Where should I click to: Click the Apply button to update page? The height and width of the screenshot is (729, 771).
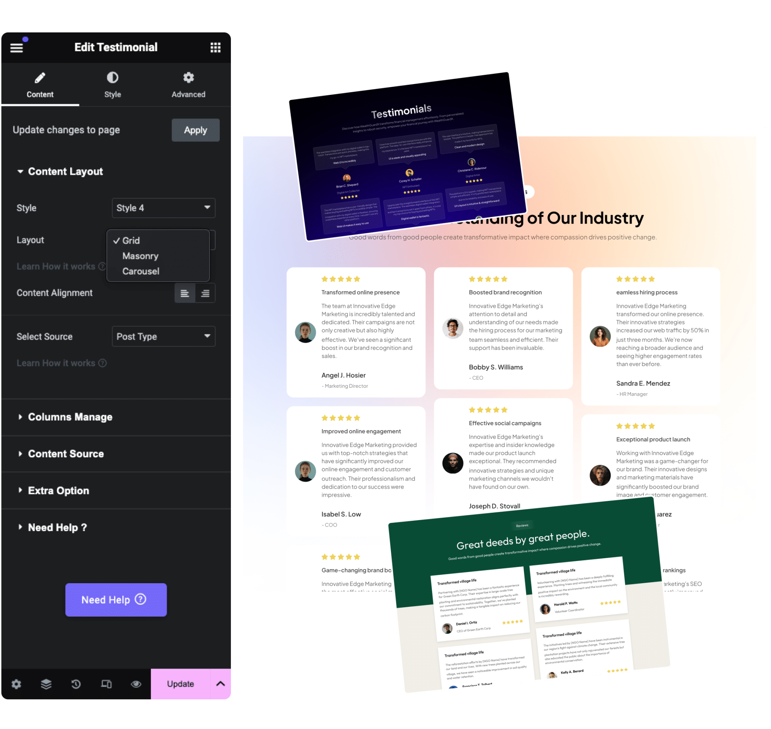pos(196,130)
